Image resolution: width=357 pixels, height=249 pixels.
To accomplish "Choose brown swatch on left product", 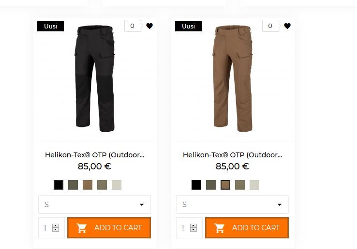I will [88, 185].
